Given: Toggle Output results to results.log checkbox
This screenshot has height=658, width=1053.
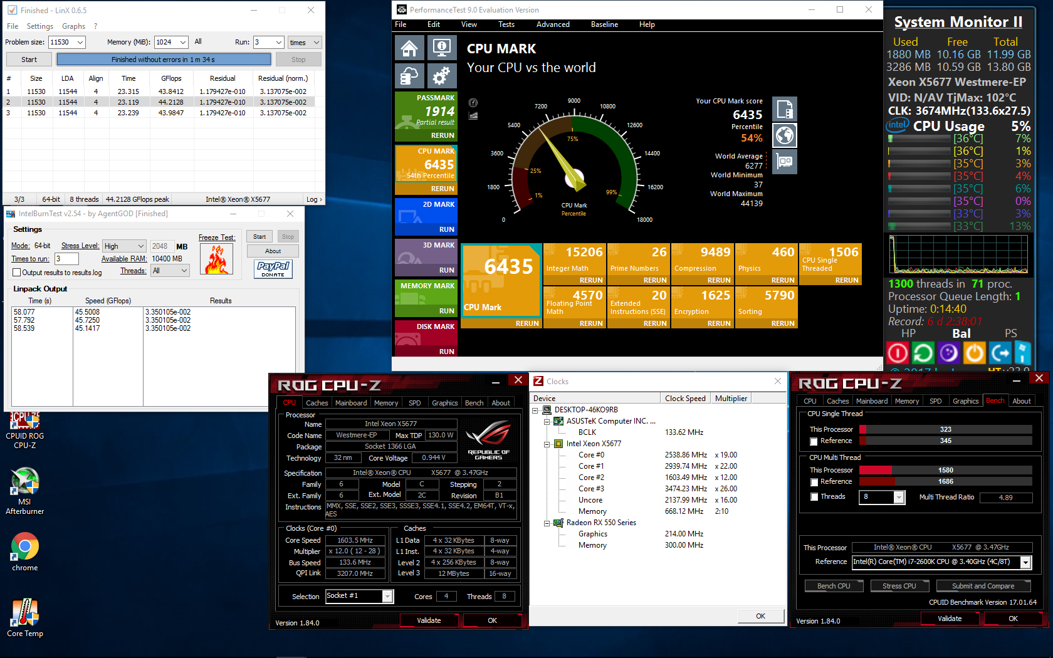Looking at the screenshot, I should [x=17, y=273].
